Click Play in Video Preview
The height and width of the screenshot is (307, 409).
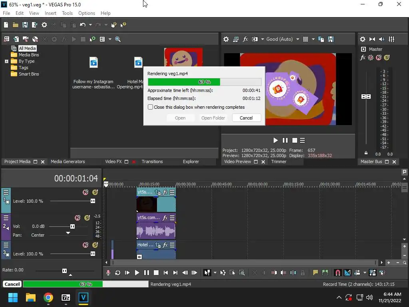click(275, 140)
